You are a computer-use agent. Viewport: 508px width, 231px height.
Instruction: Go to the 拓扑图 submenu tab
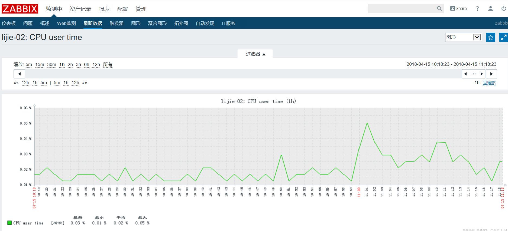181,23
